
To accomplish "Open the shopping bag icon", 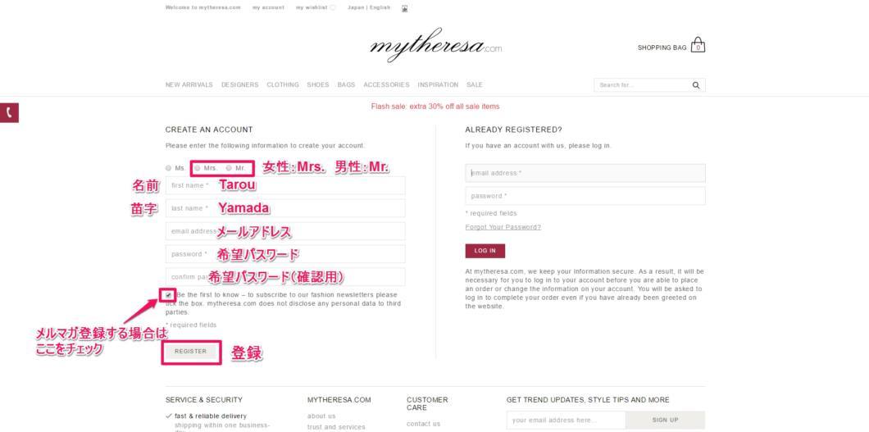I will [x=698, y=45].
